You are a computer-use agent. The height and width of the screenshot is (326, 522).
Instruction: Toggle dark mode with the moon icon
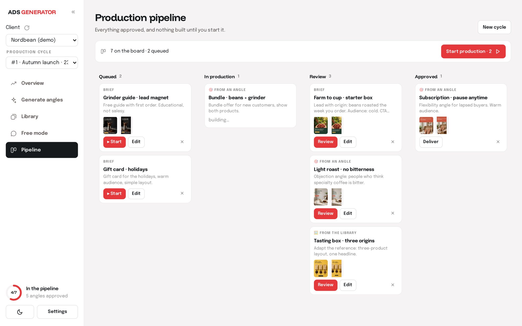[x=20, y=312]
